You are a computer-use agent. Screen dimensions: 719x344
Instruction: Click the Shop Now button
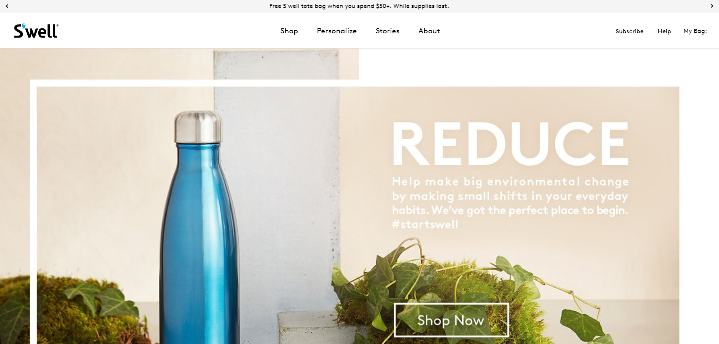(451, 320)
